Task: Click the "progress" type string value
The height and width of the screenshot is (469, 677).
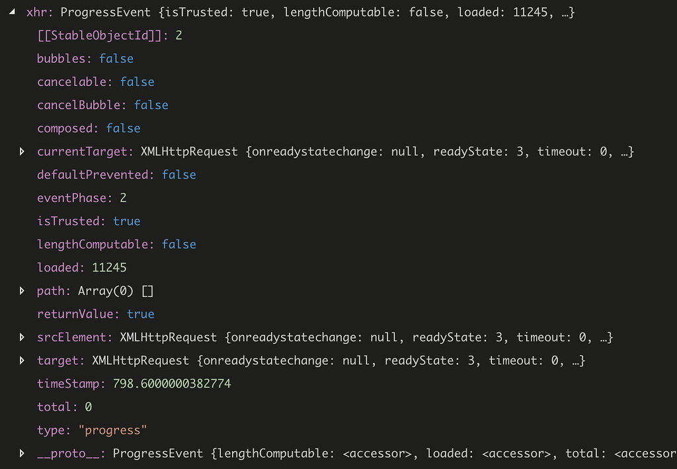Action: pyautogui.click(x=112, y=430)
